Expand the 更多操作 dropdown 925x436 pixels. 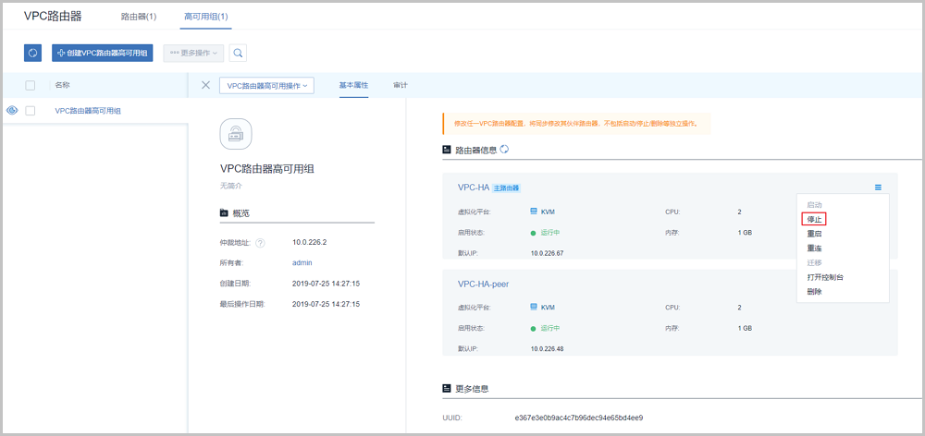coord(192,54)
